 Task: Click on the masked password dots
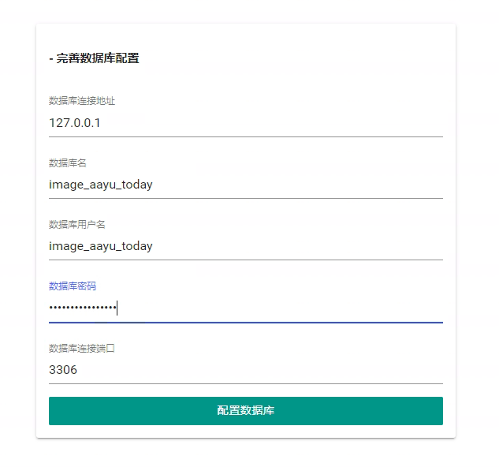[82, 308]
